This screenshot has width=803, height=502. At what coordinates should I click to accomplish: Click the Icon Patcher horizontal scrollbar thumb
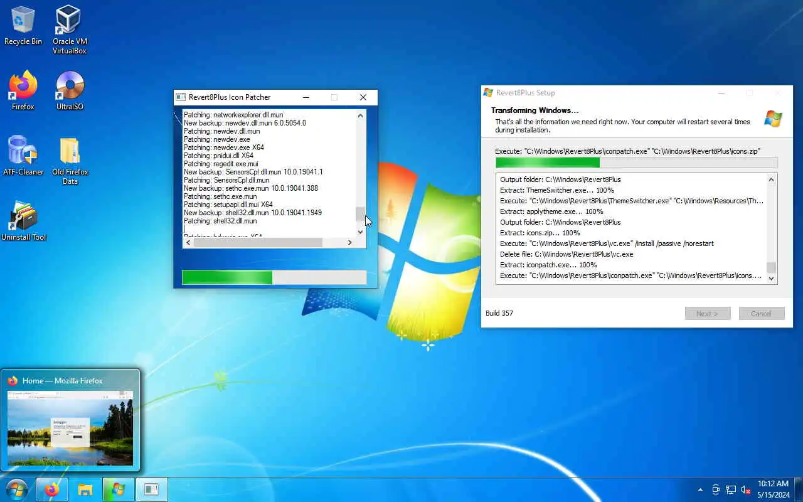(x=258, y=242)
